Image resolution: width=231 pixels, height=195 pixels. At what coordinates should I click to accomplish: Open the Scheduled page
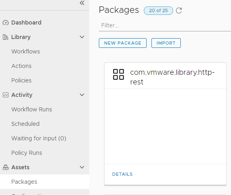[25, 124]
